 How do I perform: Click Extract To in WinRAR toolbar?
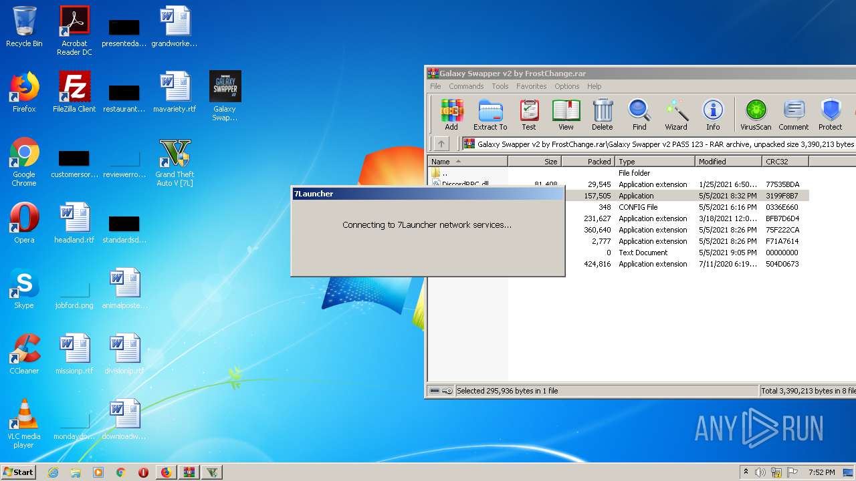tap(490, 115)
